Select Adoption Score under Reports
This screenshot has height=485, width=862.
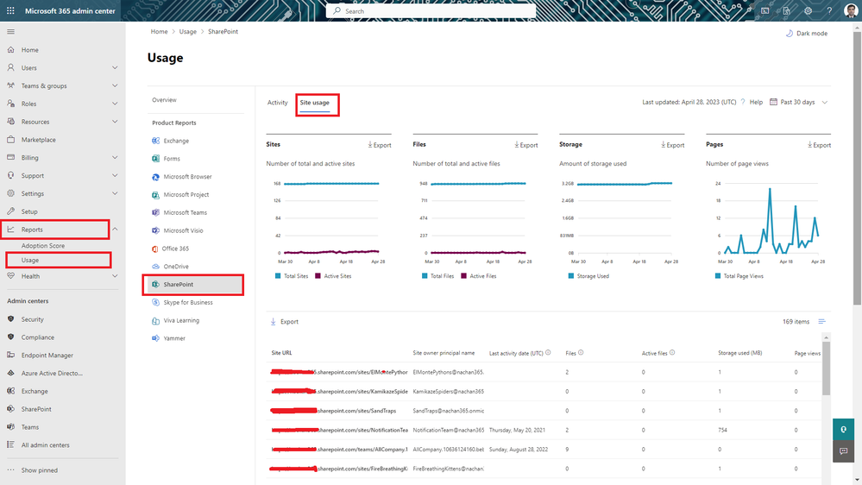43,246
